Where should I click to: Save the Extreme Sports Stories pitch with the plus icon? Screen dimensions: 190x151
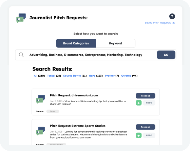[139, 135]
